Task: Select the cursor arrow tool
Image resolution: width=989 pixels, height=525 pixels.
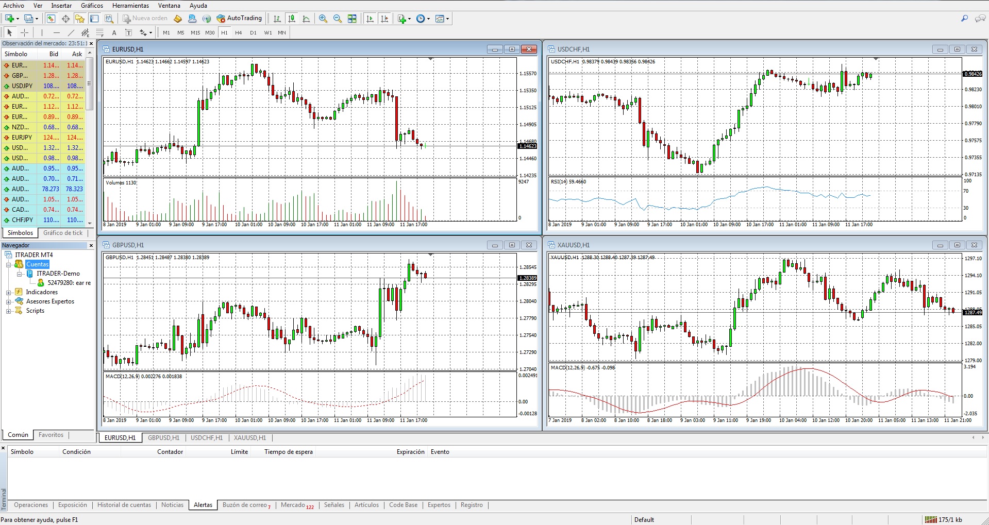Action: 9,32
